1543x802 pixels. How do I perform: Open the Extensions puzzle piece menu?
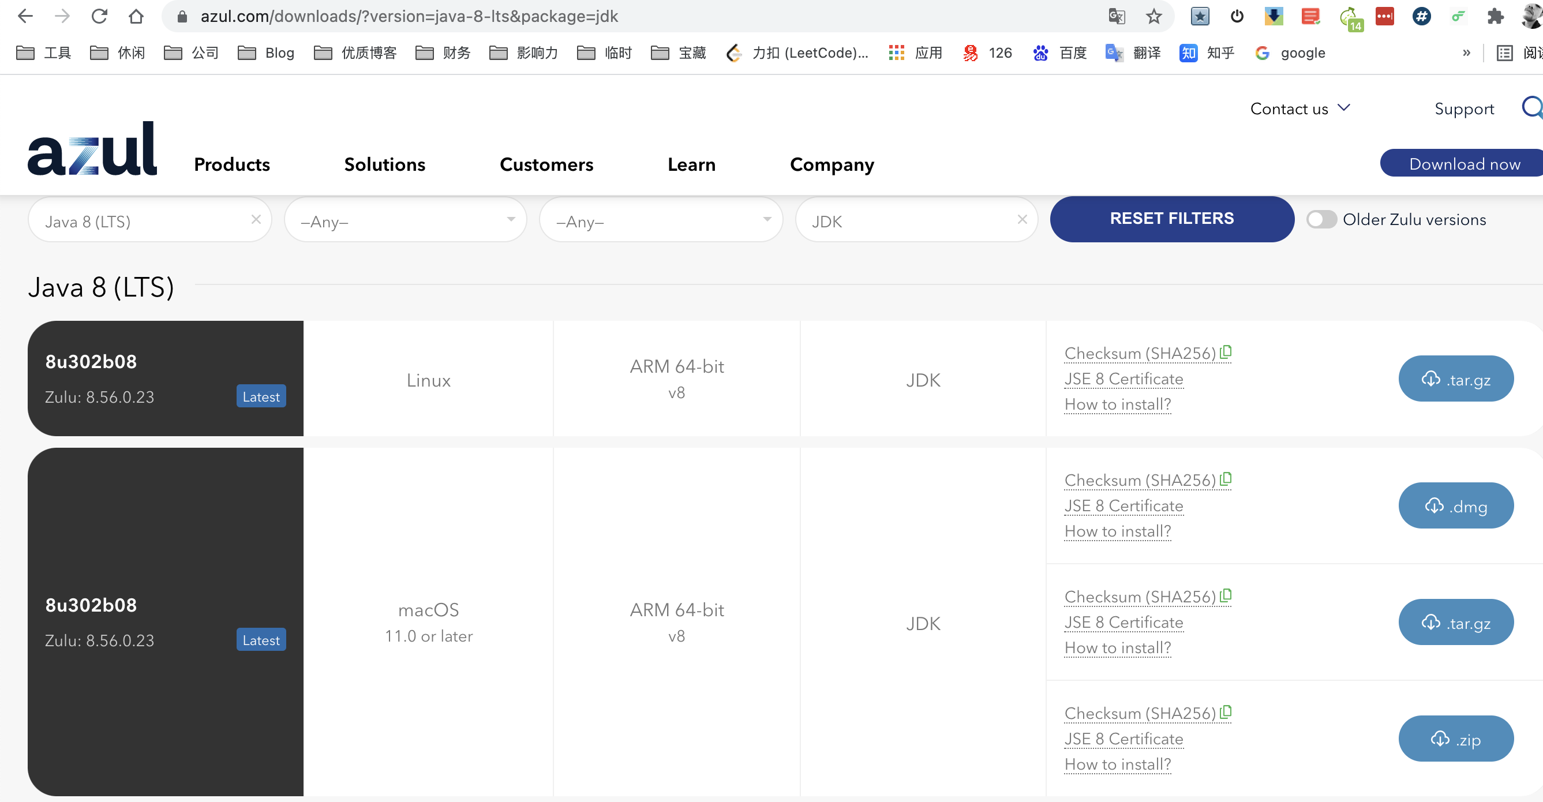click(x=1495, y=16)
